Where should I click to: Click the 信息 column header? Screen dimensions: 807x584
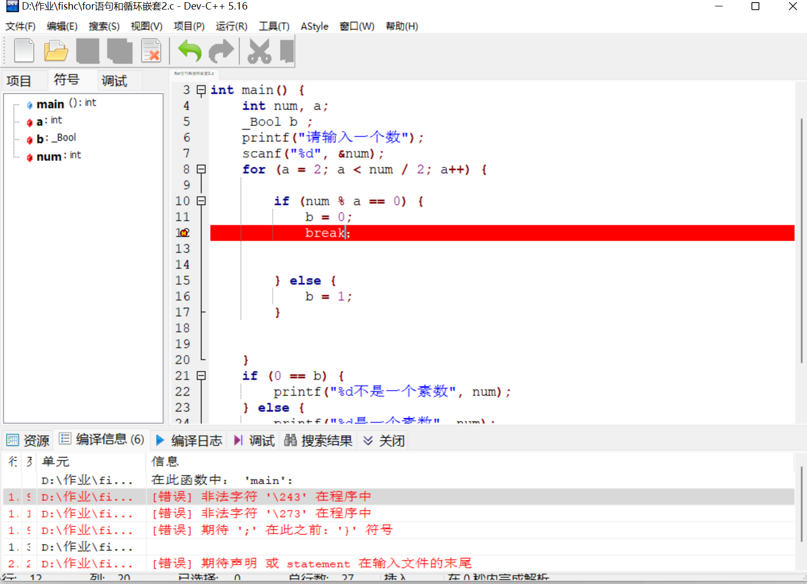470,462
